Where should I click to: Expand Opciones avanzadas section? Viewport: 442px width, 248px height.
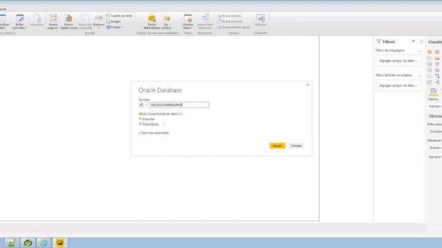154,133
